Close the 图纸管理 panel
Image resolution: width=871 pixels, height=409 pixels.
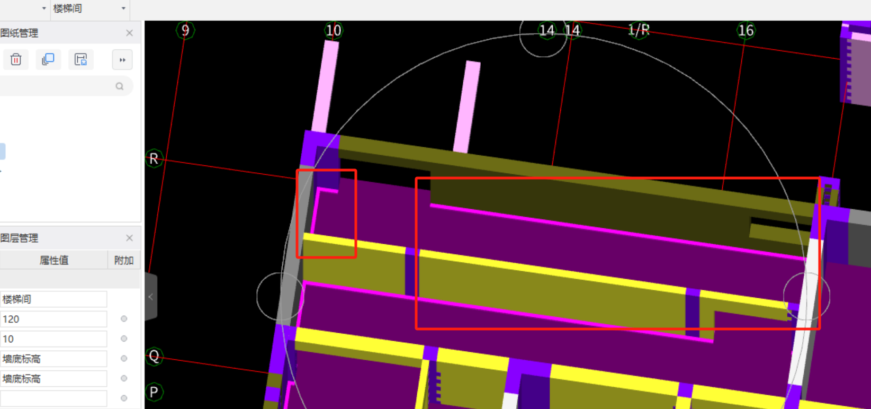pos(129,33)
